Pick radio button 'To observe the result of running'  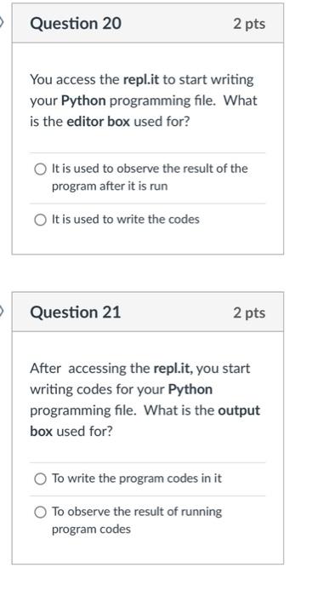(x=40, y=513)
